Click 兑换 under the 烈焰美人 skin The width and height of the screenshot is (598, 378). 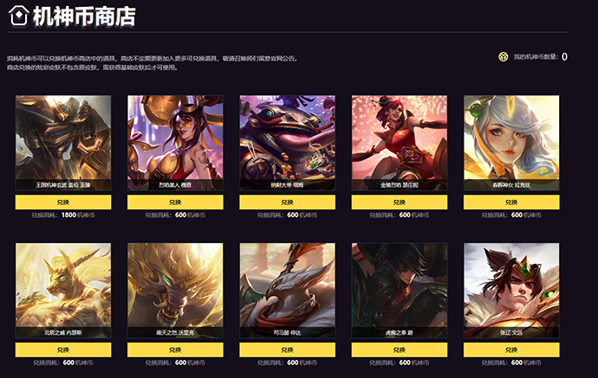coord(175,202)
